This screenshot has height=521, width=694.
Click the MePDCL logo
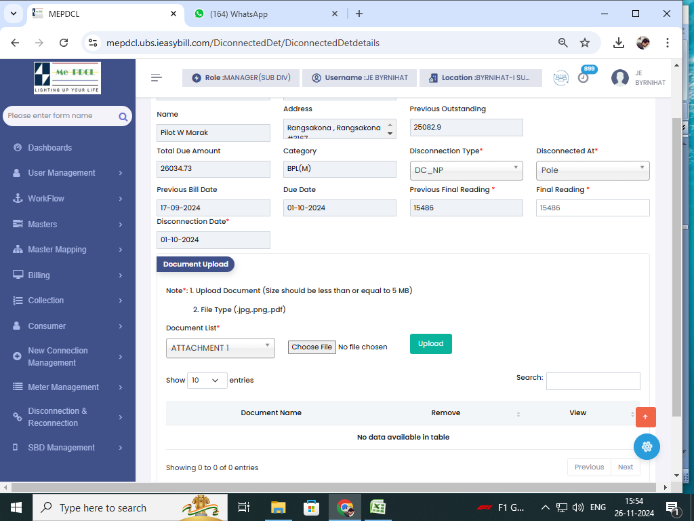67,78
